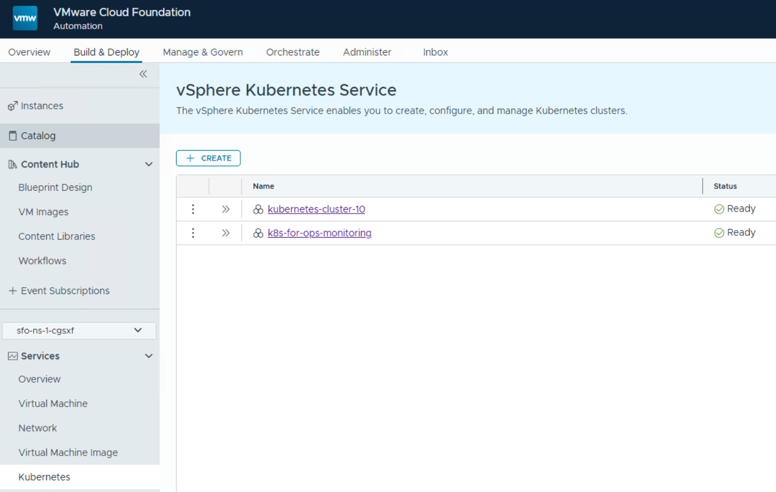
Task: Open actions menu for k8s-for-ops-monitoring
Action: coord(193,233)
